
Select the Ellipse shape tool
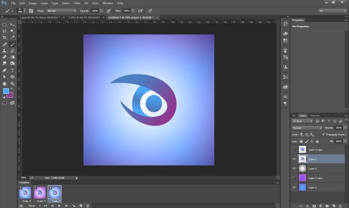(13, 77)
